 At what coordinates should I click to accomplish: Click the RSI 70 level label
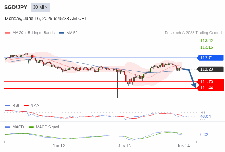coord(202,112)
